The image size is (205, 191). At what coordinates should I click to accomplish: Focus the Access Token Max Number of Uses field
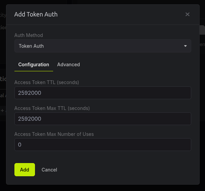(x=102, y=145)
